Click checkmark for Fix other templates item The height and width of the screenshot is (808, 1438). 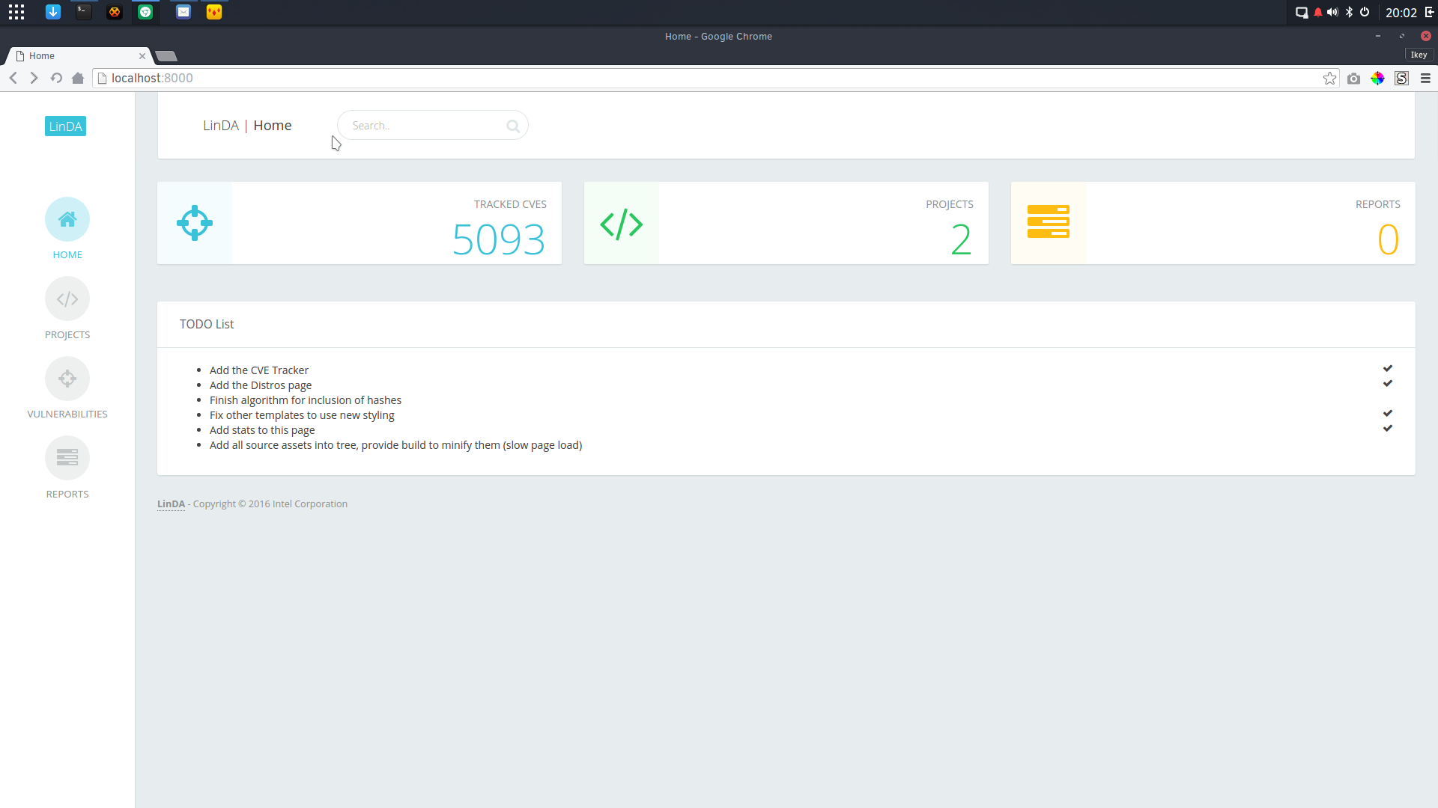(1388, 414)
